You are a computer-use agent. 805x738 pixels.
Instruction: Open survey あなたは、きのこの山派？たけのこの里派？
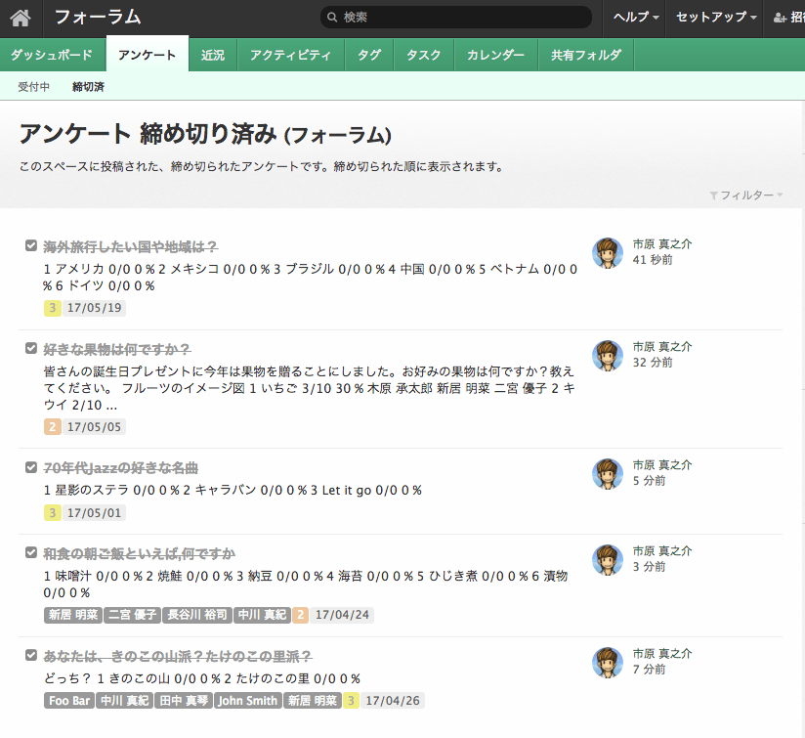coord(178,656)
